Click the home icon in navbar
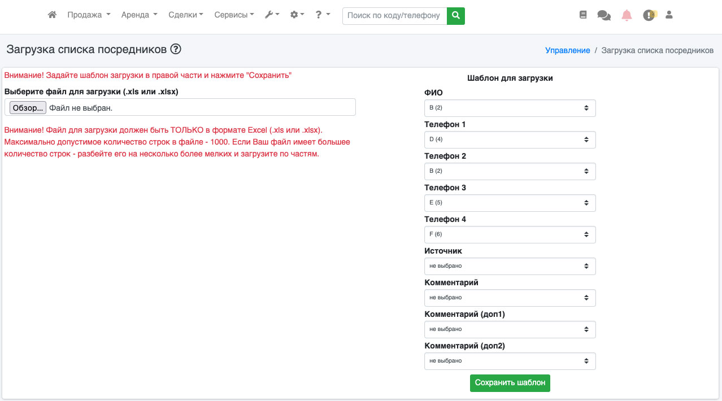 tap(52, 15)
